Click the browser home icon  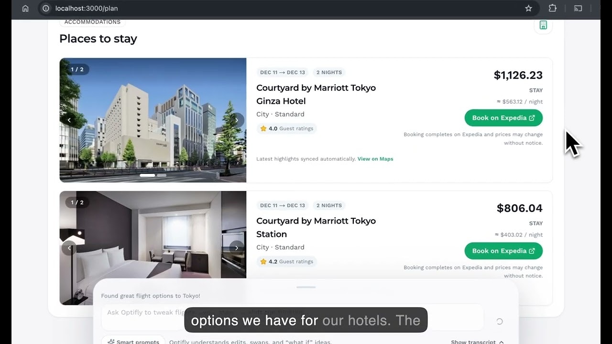click(25, 8)
